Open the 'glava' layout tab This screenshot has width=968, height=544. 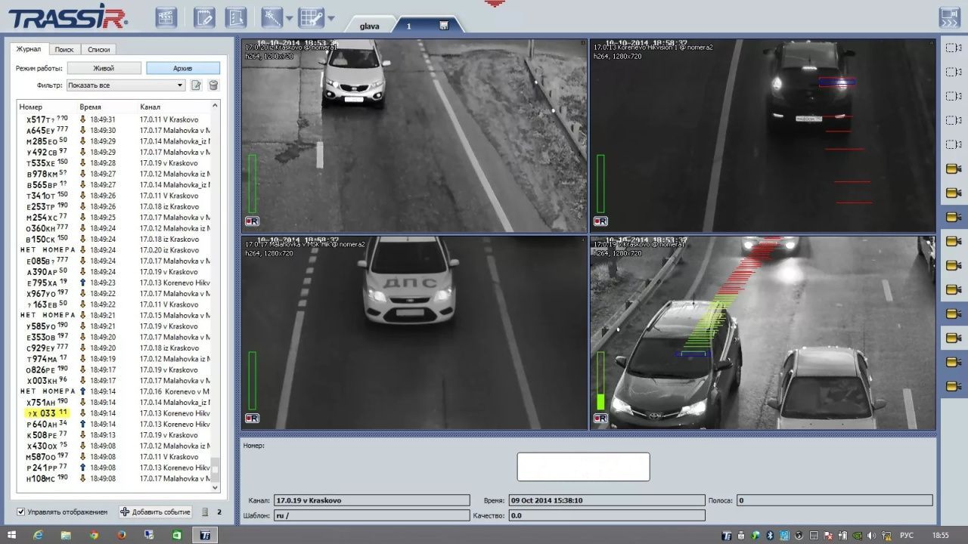click(x=369, y=26)
